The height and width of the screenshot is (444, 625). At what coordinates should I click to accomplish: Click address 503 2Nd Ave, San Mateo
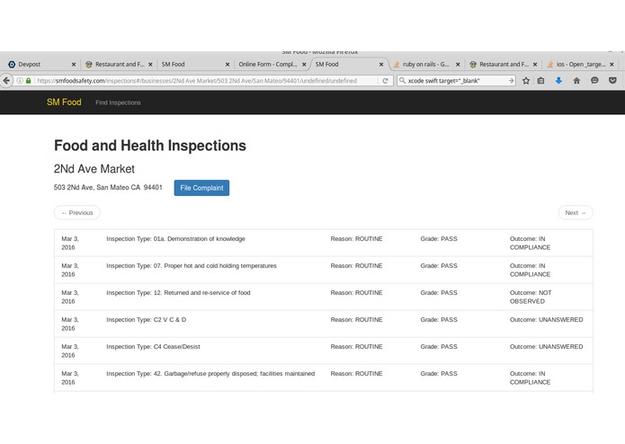coord(108,188)
